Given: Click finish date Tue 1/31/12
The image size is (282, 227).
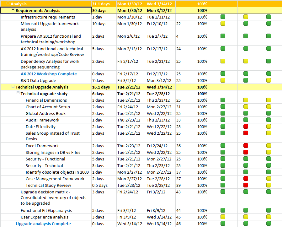Looking at the screenshot, I should 158,17.
